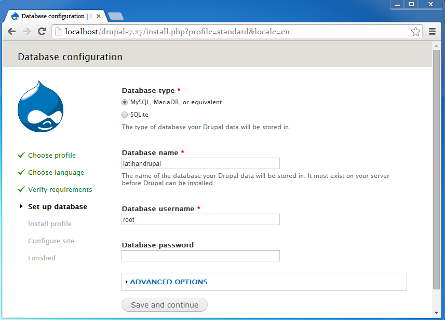Click the Configure site step
Screen dimensions: 445x320
pos(51,241)
